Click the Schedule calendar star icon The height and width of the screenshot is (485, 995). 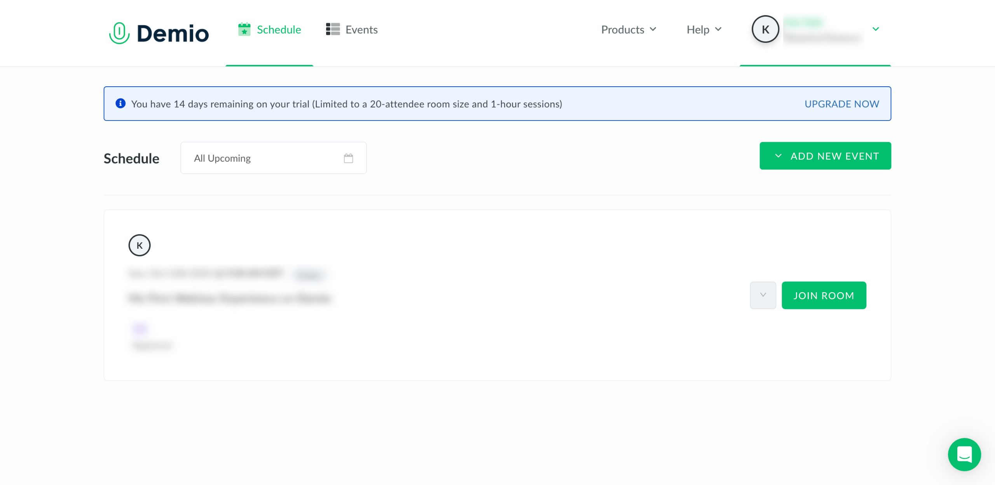tap(244, 30)
